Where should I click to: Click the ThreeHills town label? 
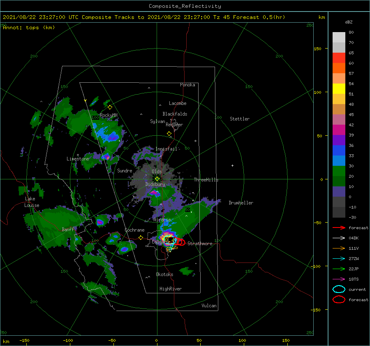(206, 180)
